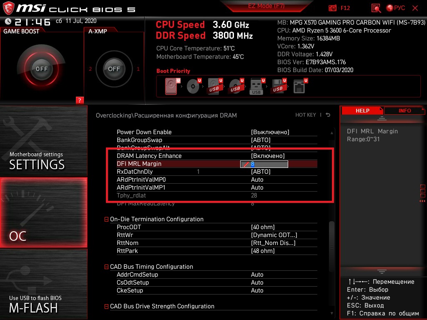
Task: Collapse CAD Bus Timing Configuration section
Action: pyautogui.click(x=106, y=267)
